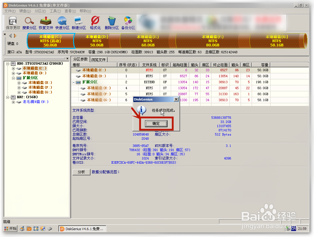314x237 pixels.
Task: Click the input language CH tray icon
Action: point(294,228)
